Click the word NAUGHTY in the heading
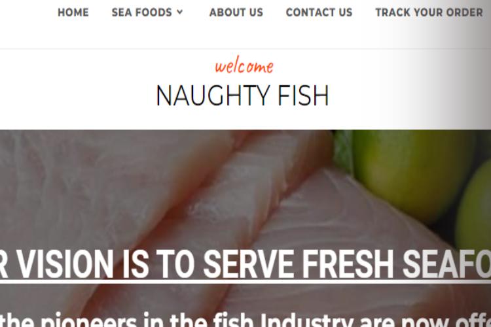This screenshot has width=491, height=327. pos(213,95)
